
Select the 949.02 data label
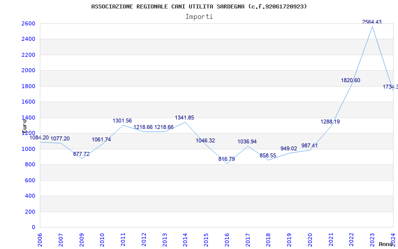point(289,148)
